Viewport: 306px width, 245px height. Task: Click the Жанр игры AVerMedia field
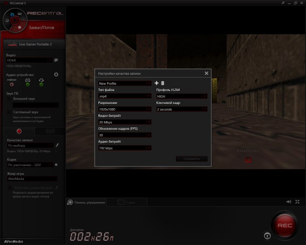[x=32, y=178]
